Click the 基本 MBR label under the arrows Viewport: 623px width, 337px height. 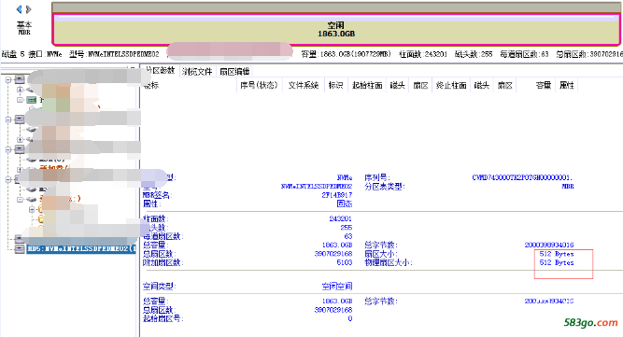pos(24,28)
